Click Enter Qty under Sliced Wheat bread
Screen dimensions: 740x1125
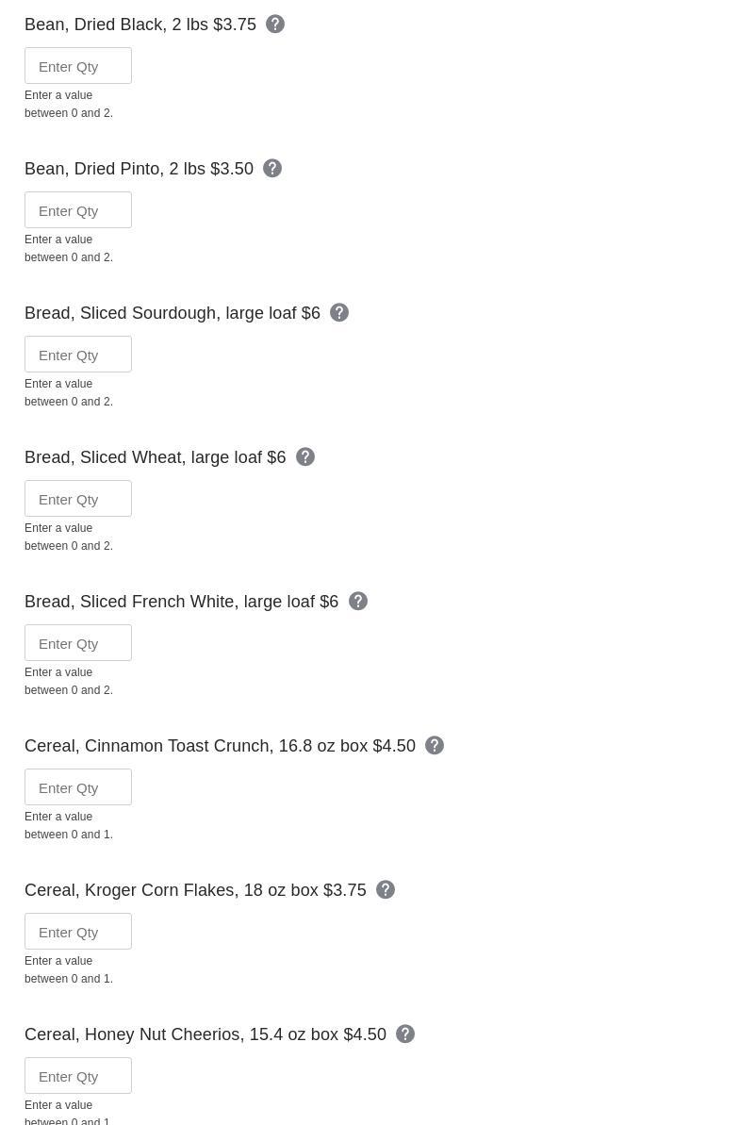click(x=78, y=499)
